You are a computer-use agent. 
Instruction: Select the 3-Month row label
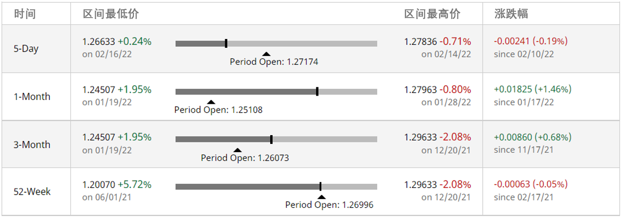[32, 144]
